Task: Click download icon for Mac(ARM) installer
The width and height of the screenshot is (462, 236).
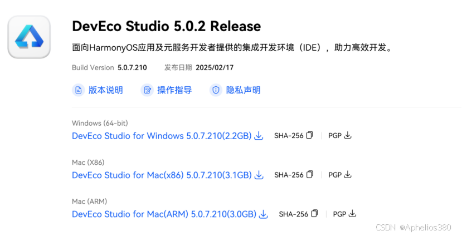Action: tap(264, 214)
